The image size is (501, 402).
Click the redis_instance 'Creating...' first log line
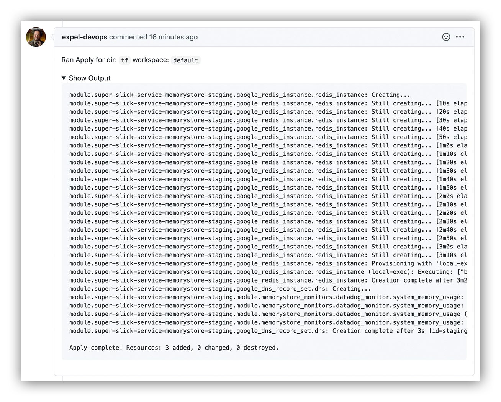click(x=240, y=95)
